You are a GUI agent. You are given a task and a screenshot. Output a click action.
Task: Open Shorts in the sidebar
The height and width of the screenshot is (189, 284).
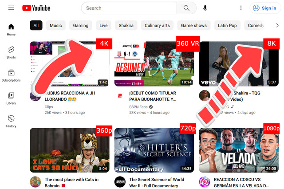click(x=11, y=53)
